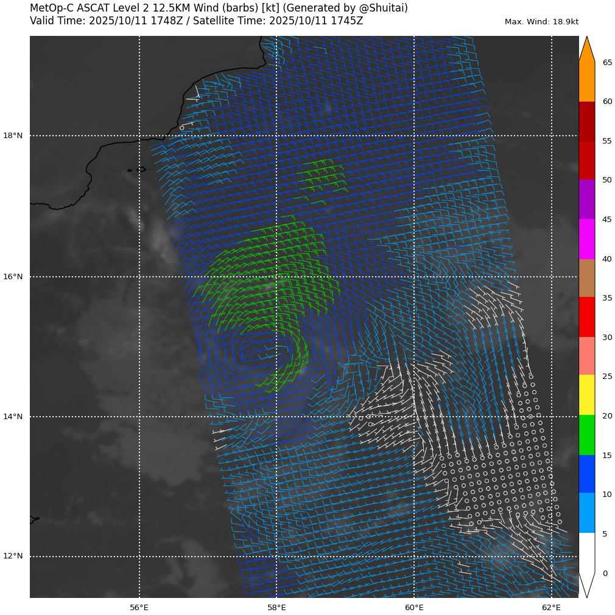Click the 62°E longitude axis label
The height and width of the screenshot is (615, 615).
click(551, 607)
